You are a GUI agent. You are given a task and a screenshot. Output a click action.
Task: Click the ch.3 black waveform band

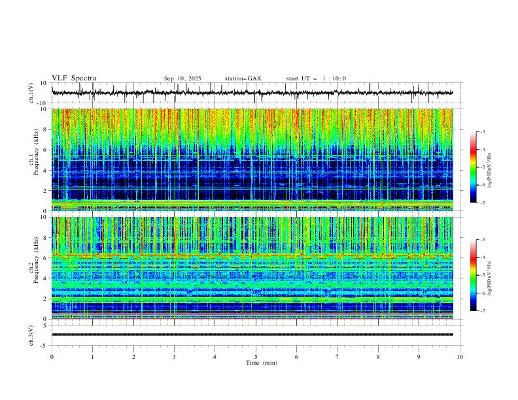pyautogui.click(x=252, y=335)
